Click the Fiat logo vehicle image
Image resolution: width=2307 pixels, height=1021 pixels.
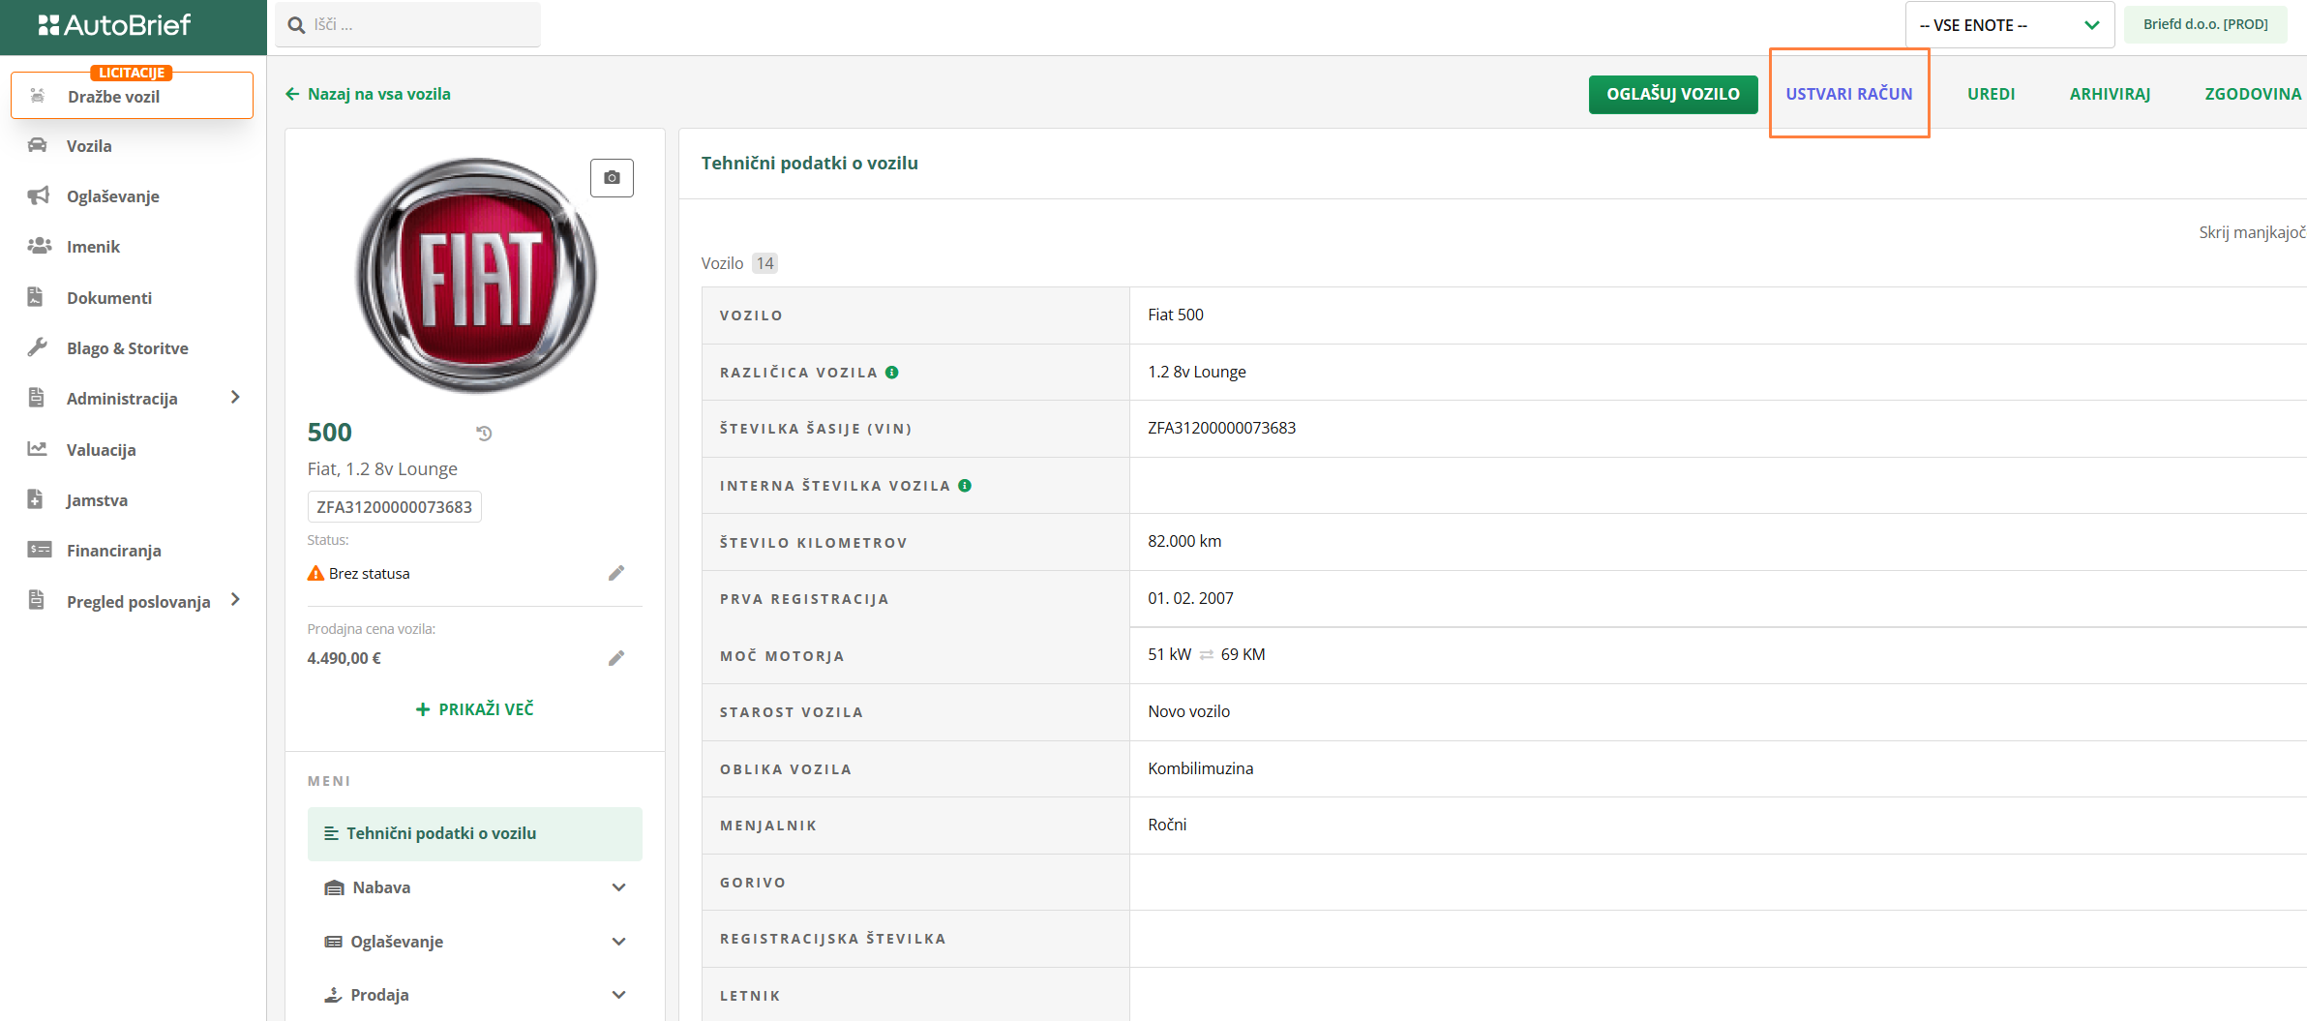[476, 276]
